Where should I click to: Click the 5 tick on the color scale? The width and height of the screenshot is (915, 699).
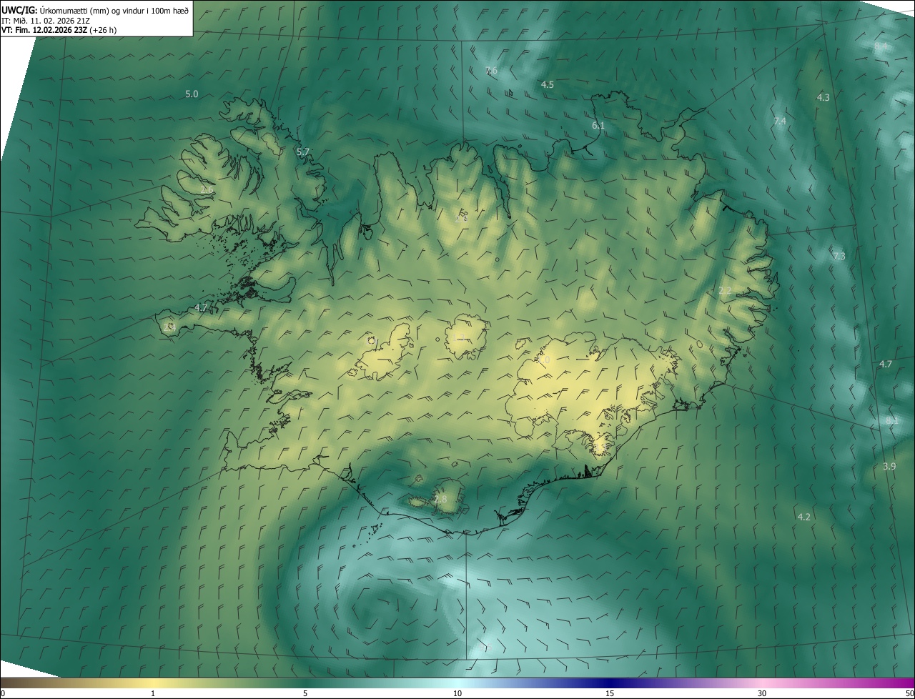305,693
